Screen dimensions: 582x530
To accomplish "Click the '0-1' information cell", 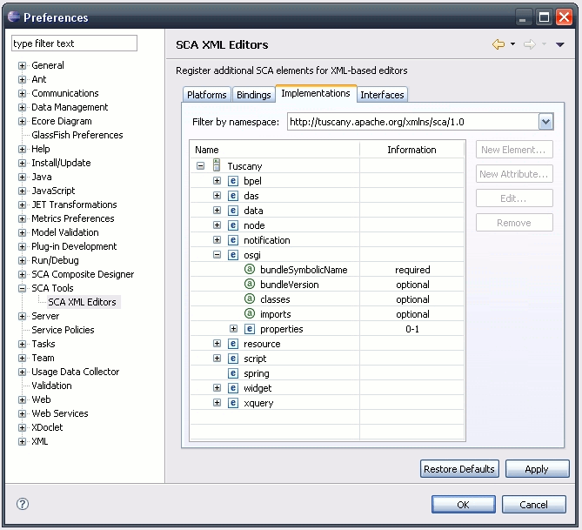I will [412, 329].
